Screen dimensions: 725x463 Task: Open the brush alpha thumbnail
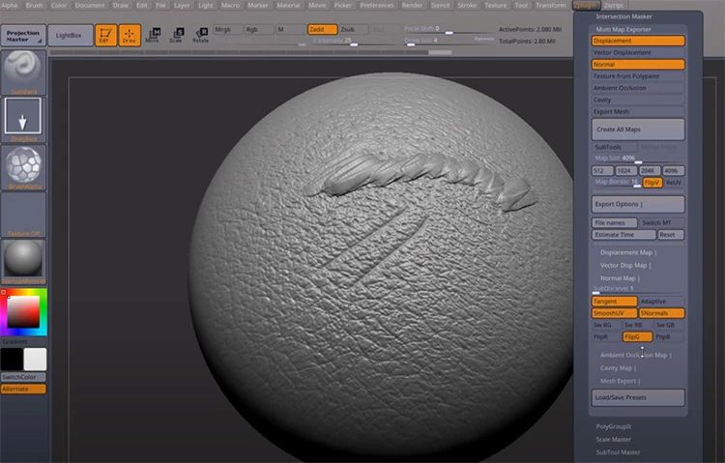(23, 167)
